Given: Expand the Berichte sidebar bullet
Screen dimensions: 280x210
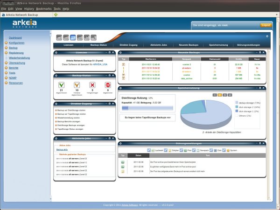Looking at the screenshot, I should 6,68.
